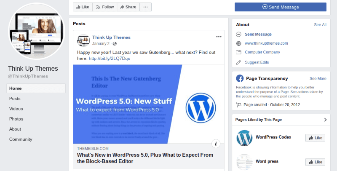The image size is (337, 171).
Task: Click the category folder icon in About
Action: click(x=238, y=52)
